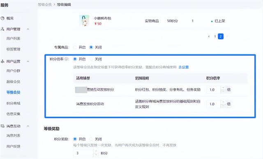Select 等级会员 in the sidebar
Image resolution: width=263 pixels, height=159 pixels.
click(13, 92)
